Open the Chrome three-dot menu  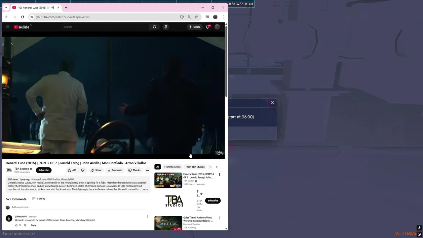[x=223, y=17]
